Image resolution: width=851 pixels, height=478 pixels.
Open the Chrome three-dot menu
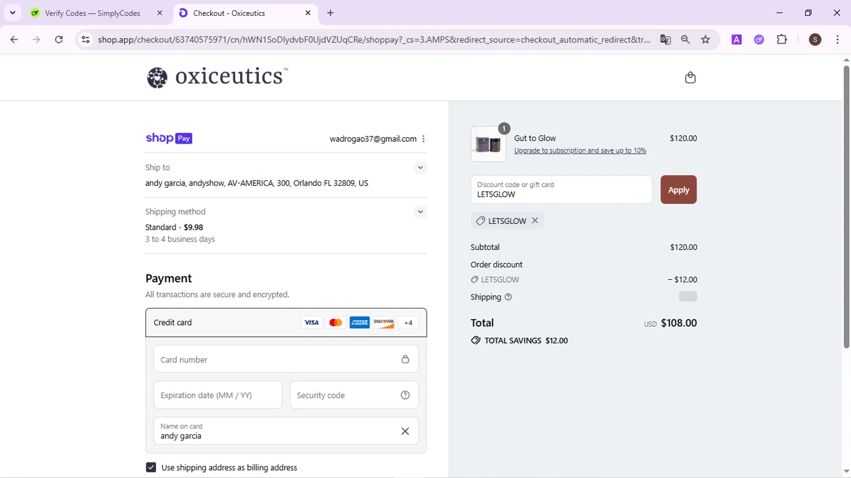click(837, 40)
